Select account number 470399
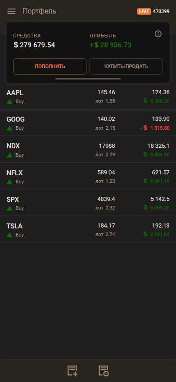 click(x=161, y=11)
